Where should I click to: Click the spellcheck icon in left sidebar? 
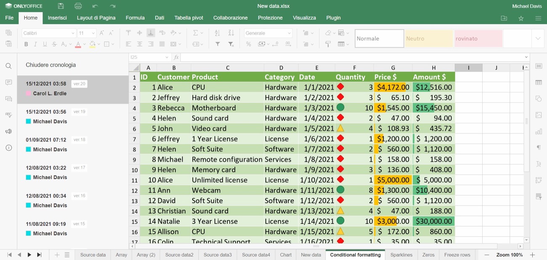8,115
